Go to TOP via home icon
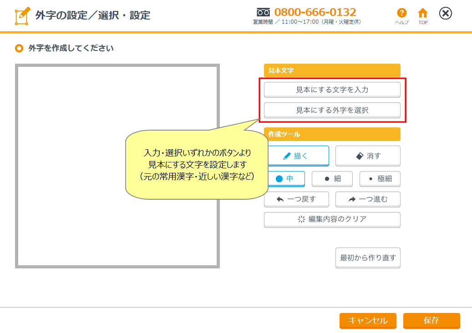472x333 pixels. click(x=423, y=14)
